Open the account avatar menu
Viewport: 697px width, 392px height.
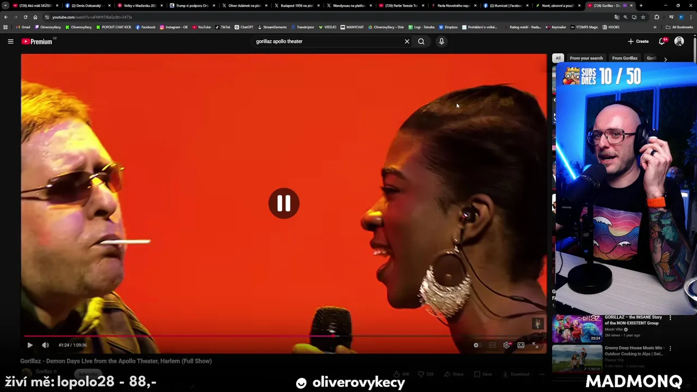pyautogui.click(x=679, y=41)
